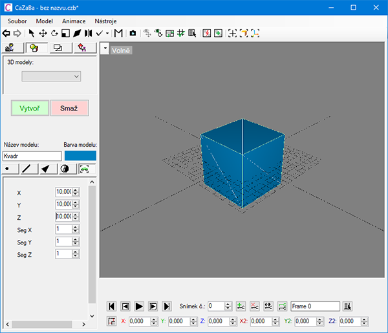Click the blue Barva modelu color swatch
The image size is (388, 333).
(x=80, y=156)
